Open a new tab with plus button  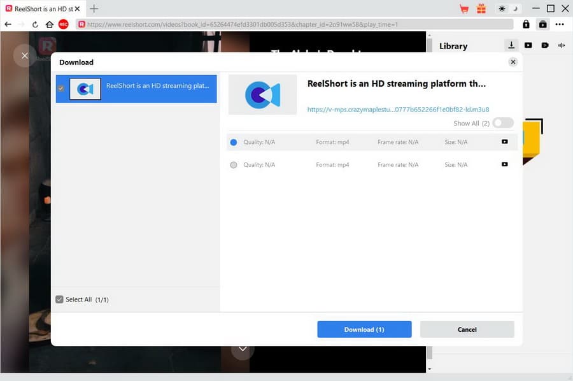click(x=94, y=9)
